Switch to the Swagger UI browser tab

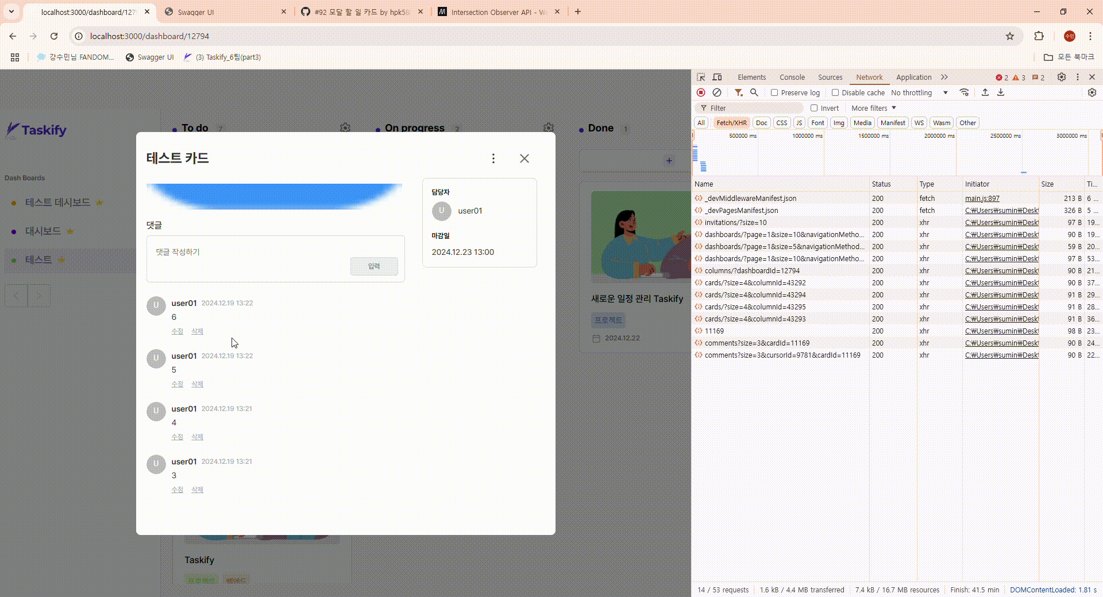[x=225, y=11]
